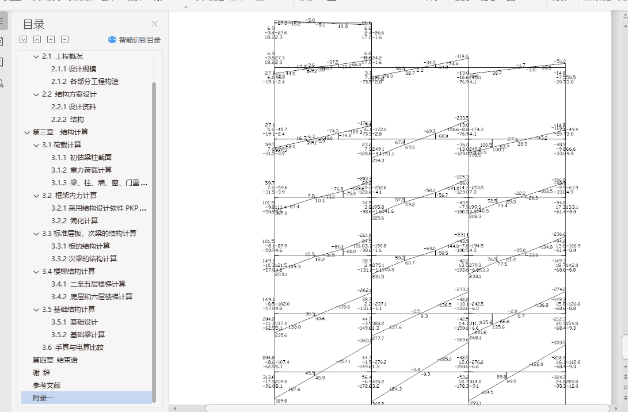Navigate to 3.1.1 初估梁柱截面

click(x=81, y=157)
